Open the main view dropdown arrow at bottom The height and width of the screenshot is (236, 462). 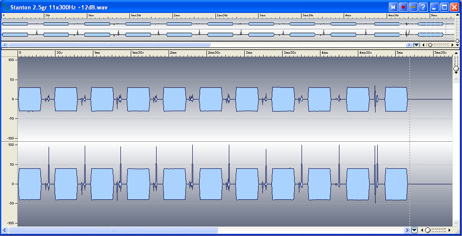click(x=415, y=230)
